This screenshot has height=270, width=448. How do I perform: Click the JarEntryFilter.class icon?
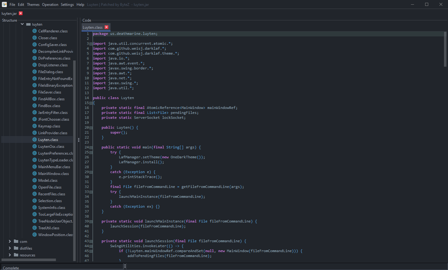tap(35, 112)
